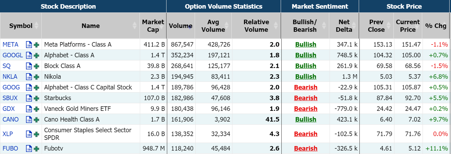Open the document icon for GOOG

coord(29,87)
